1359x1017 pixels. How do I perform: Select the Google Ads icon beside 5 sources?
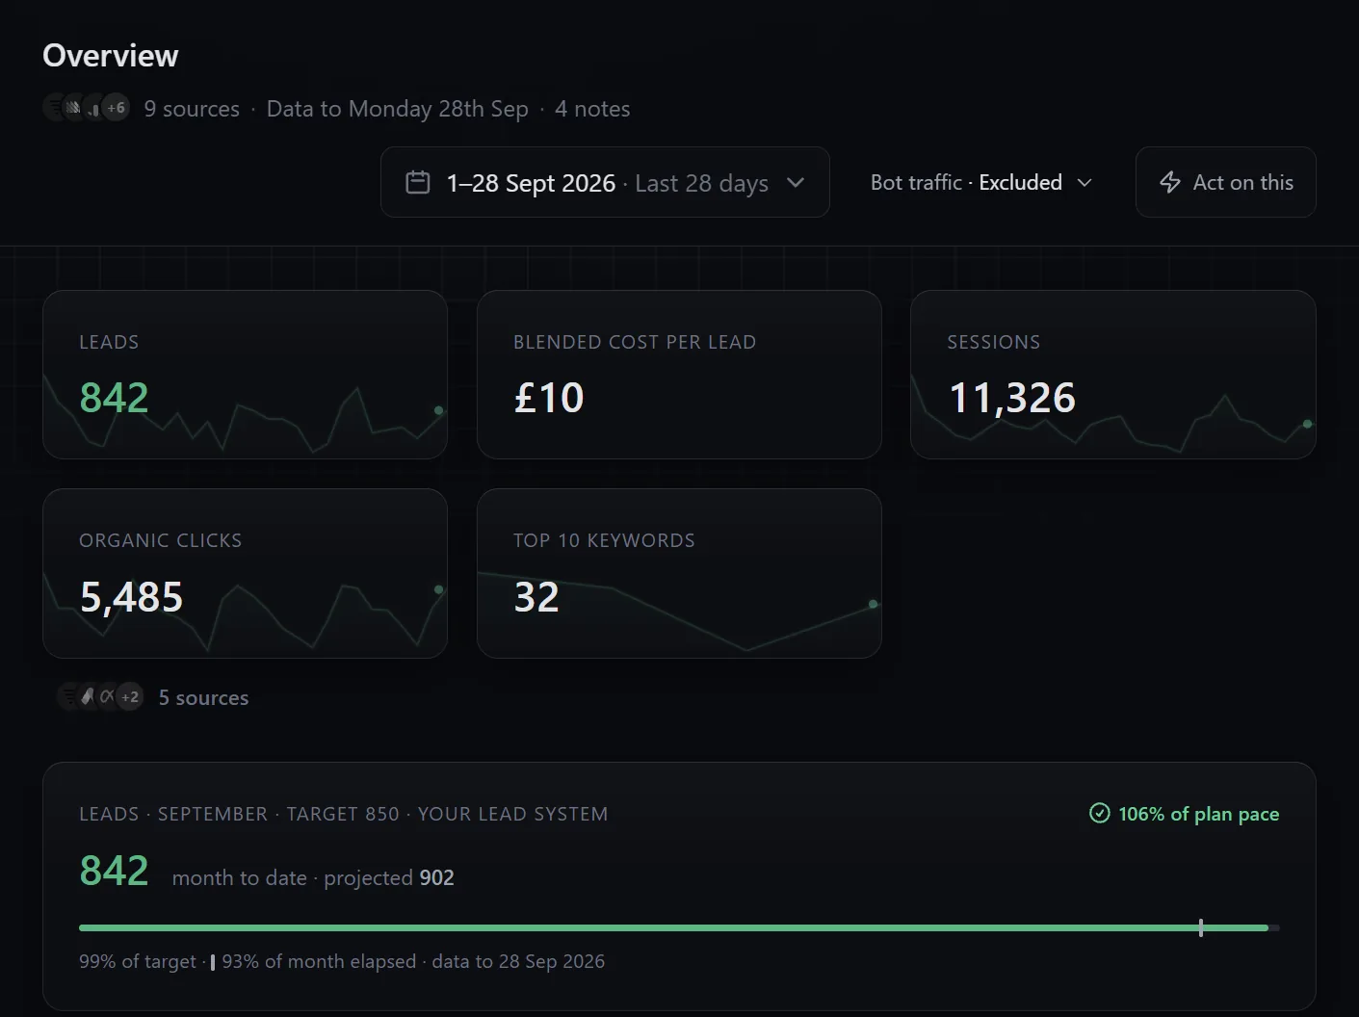[x=89, y=696]
